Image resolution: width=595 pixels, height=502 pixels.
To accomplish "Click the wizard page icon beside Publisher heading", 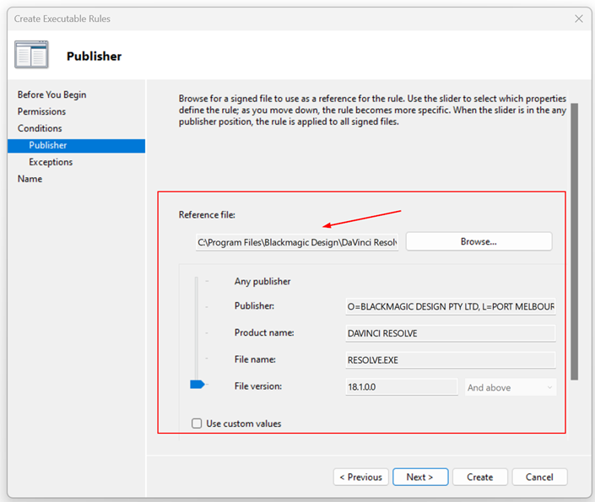I will click(x=31, y=55).
